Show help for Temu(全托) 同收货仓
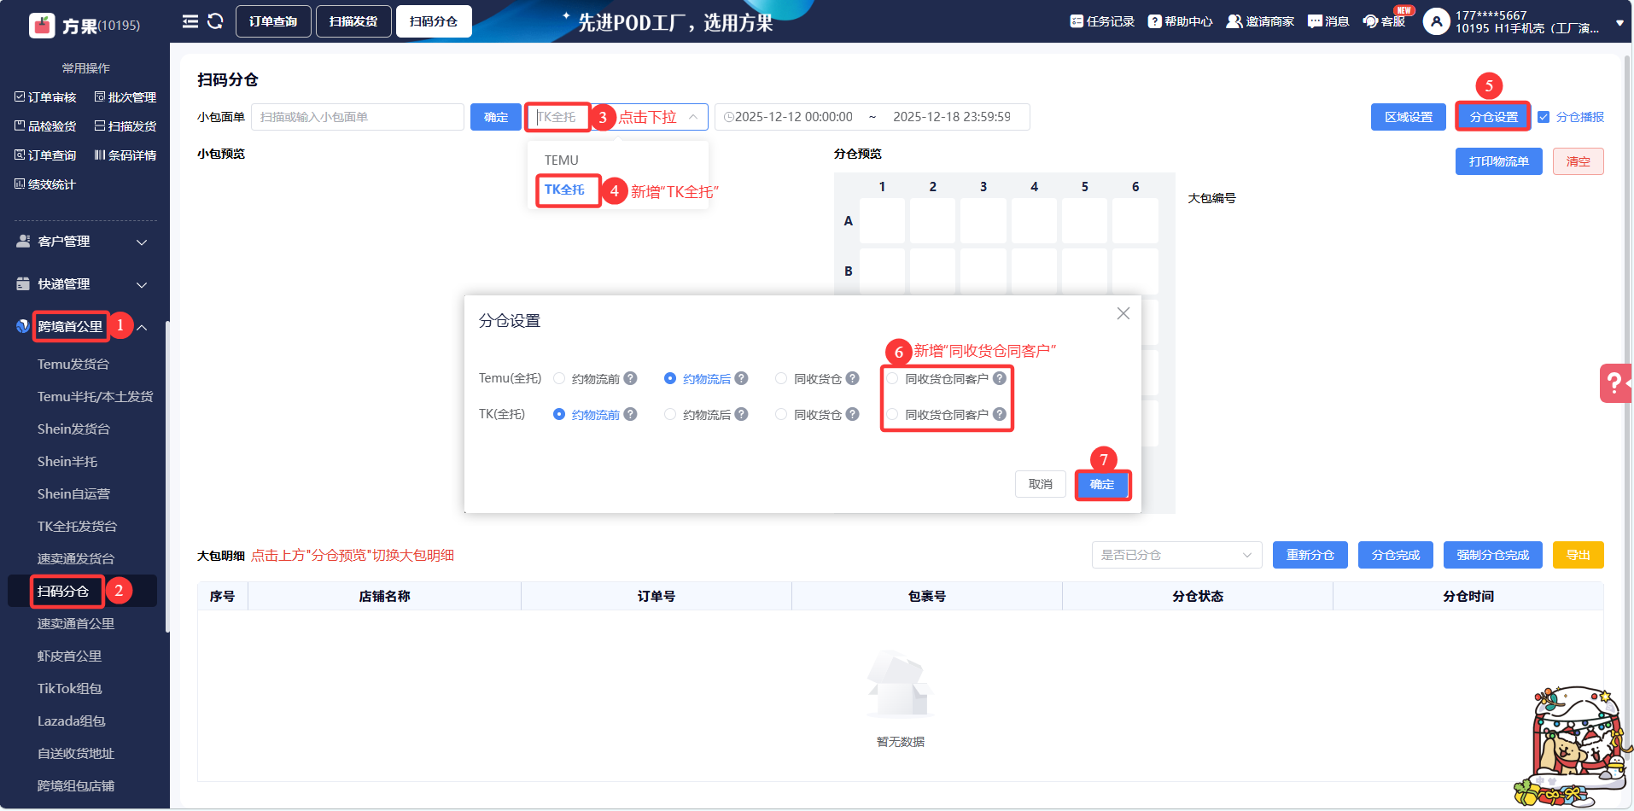The height and width of the screenshot is (811, 1634). point(852,378)
